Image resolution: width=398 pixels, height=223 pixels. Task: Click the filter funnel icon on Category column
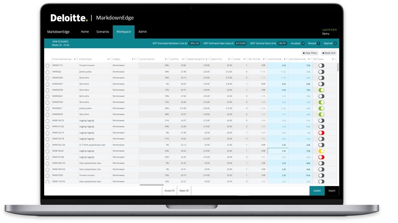click(x=135, y=59)
